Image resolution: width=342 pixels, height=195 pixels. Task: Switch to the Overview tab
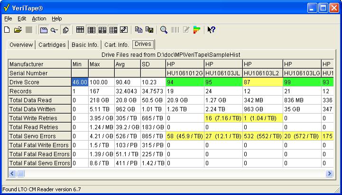tap(21, 45)
